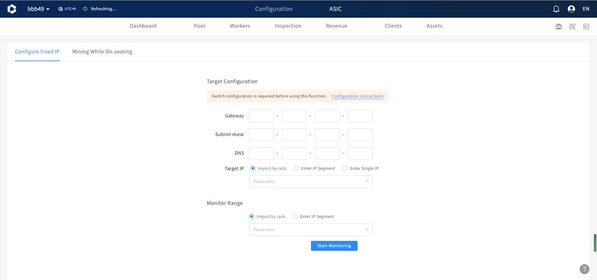Open the Clients menu
Image resolution: width=597 pixels, height=280 pixels.
tap(393, 26)
